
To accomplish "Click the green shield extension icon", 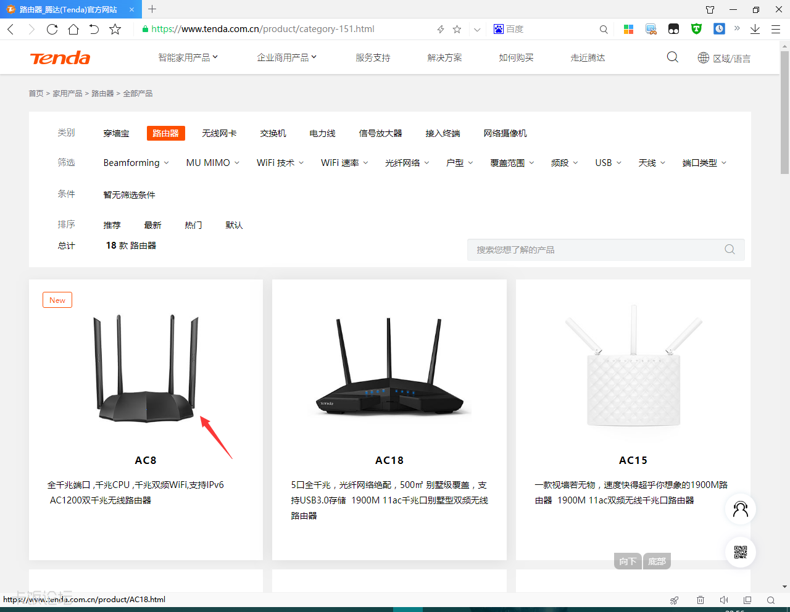I will pos(696,29).
